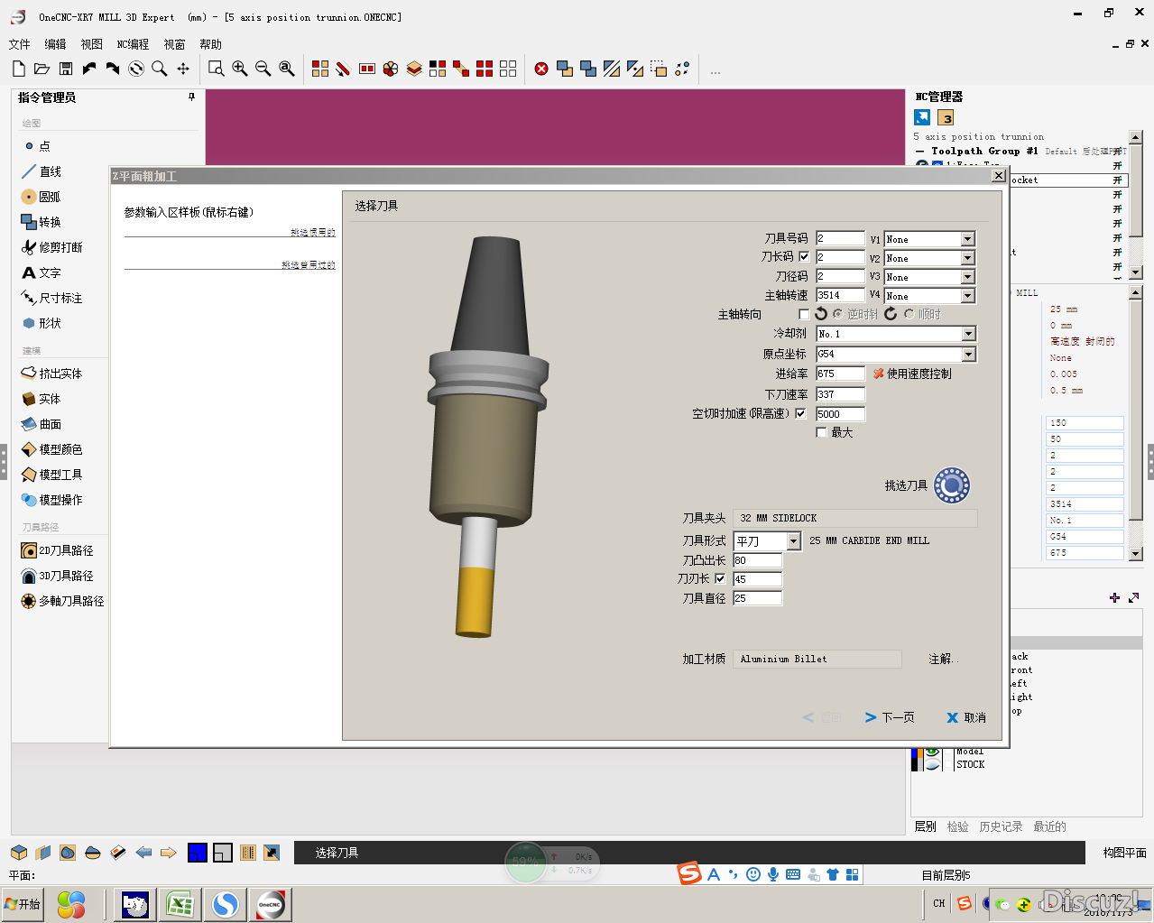Open the 修剪打断 trim tool

[51, 247]
